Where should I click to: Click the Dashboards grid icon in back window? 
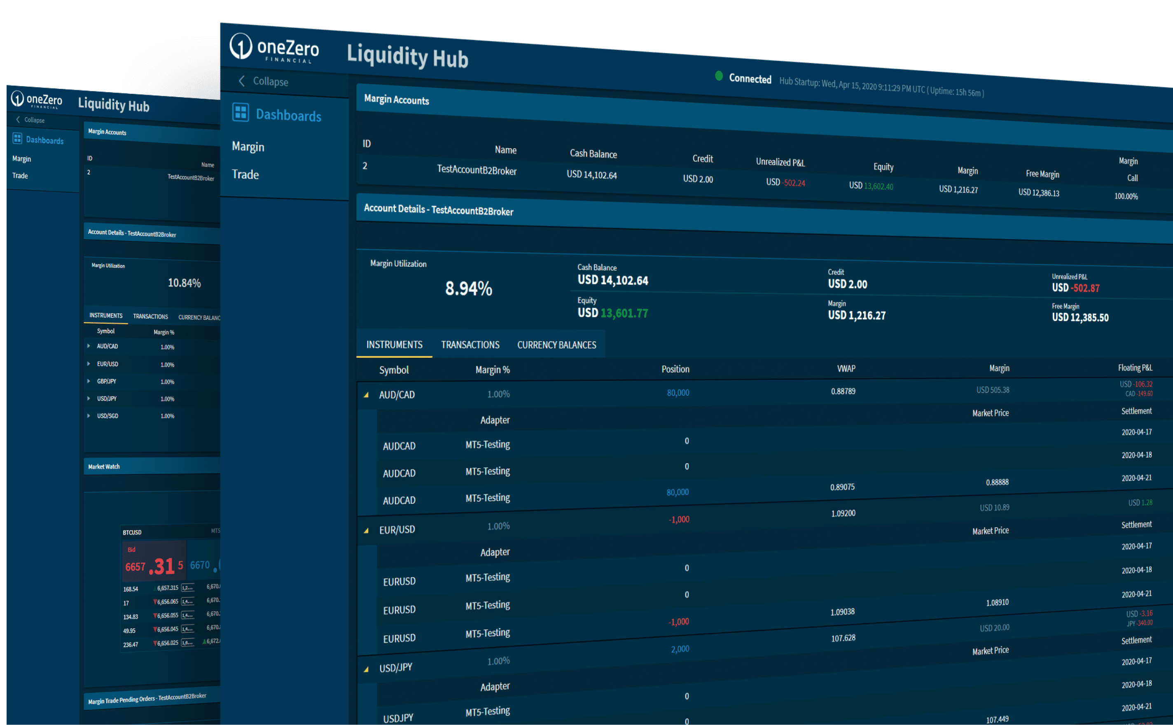click(17, 138)
